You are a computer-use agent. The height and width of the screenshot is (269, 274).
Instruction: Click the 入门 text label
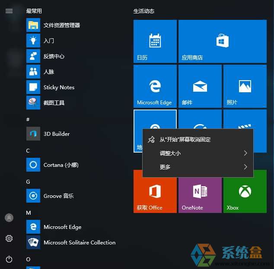[49, 41]
